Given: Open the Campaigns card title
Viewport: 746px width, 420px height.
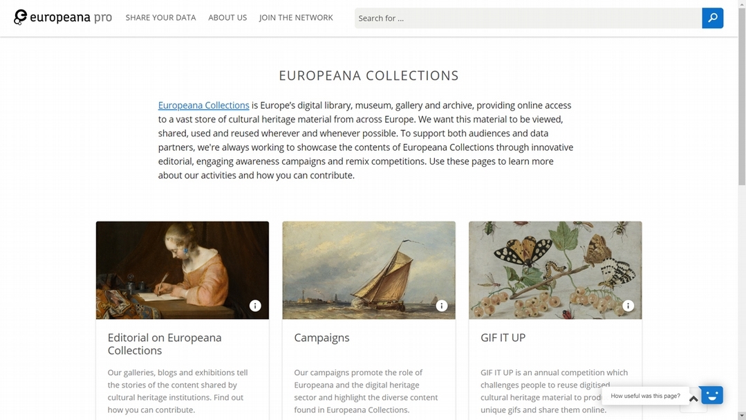Looking at the screenshot, I should click(321, 338).
